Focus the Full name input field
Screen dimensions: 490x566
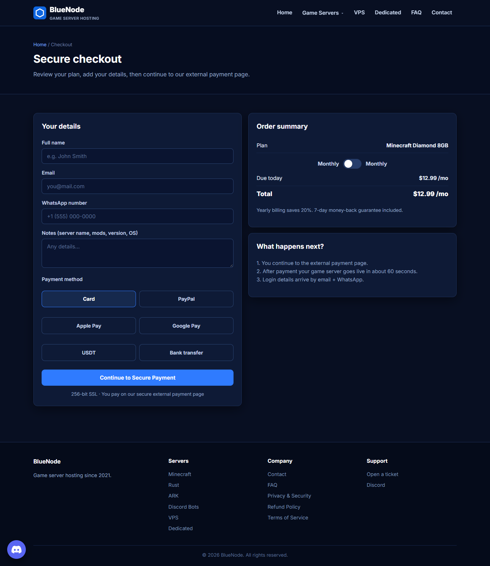(137, 156)
